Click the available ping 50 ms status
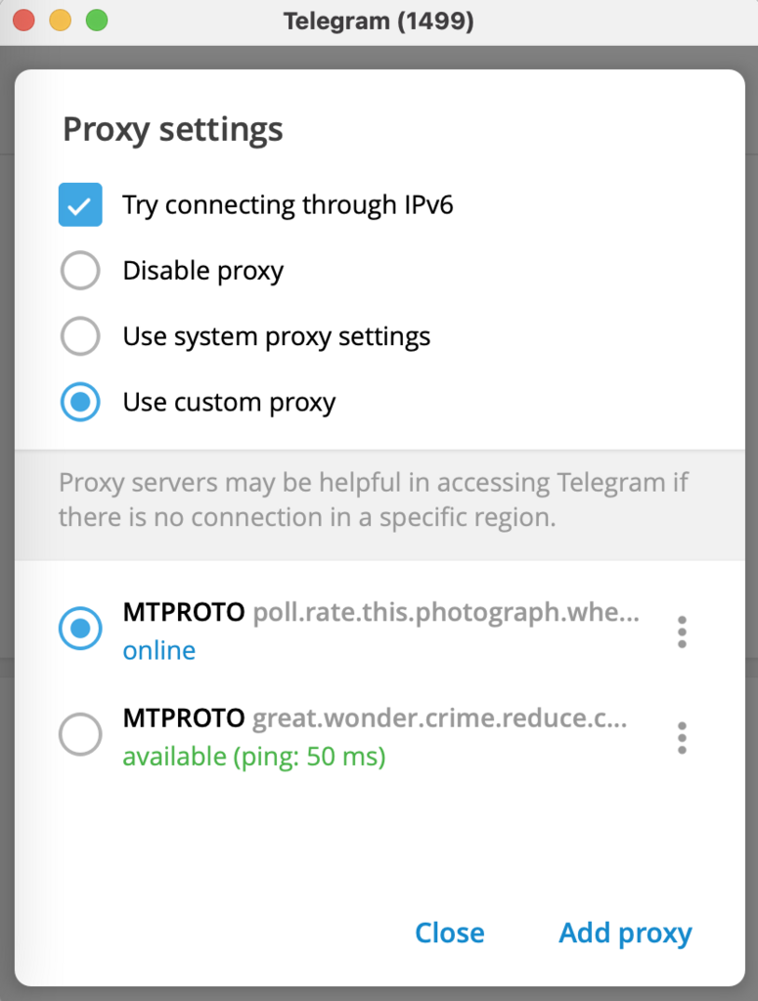The image size is (758, 1001). pyautogui.click(x=253, y=757)
